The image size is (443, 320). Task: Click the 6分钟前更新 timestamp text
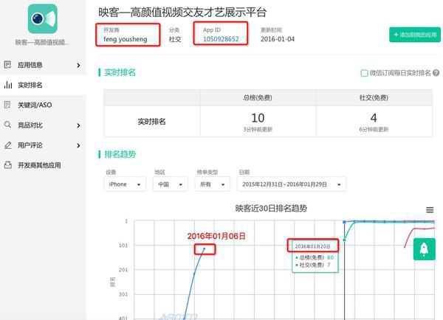pos(374,129)
